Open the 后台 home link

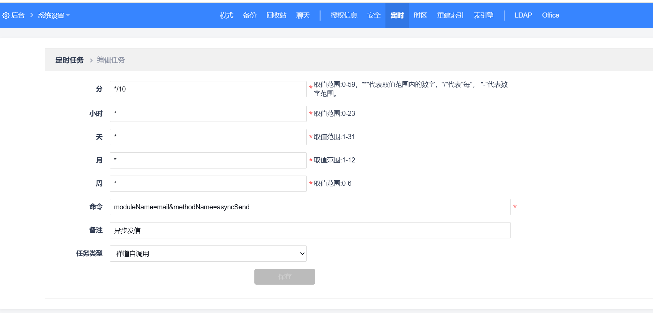click(18, 15)
